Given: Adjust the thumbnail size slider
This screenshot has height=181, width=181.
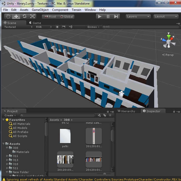Looking at the screenshot, I should [105, 174].
